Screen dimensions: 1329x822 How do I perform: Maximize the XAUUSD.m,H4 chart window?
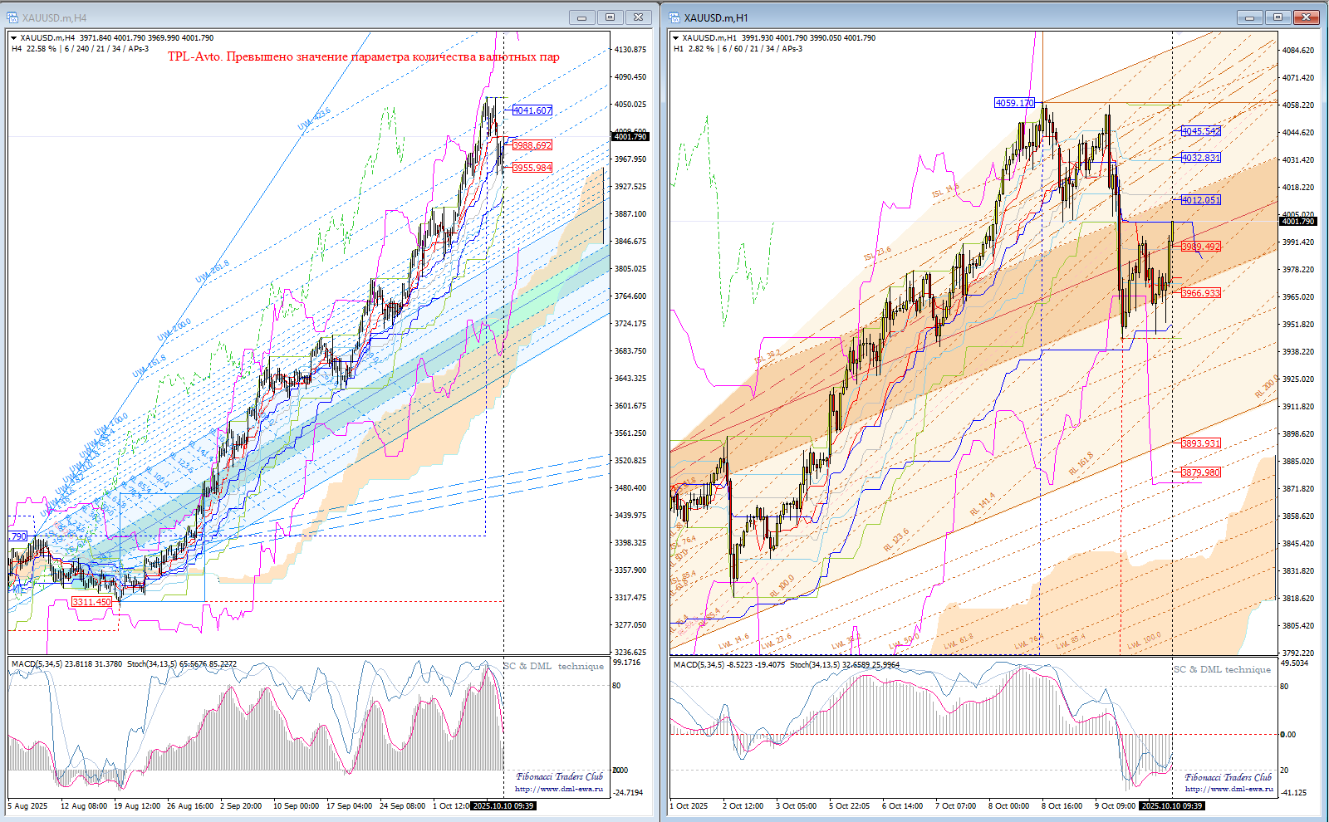point(610,17)
